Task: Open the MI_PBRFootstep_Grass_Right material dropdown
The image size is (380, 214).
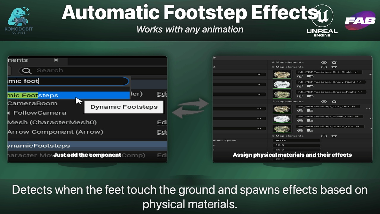Action: [331, 92]
